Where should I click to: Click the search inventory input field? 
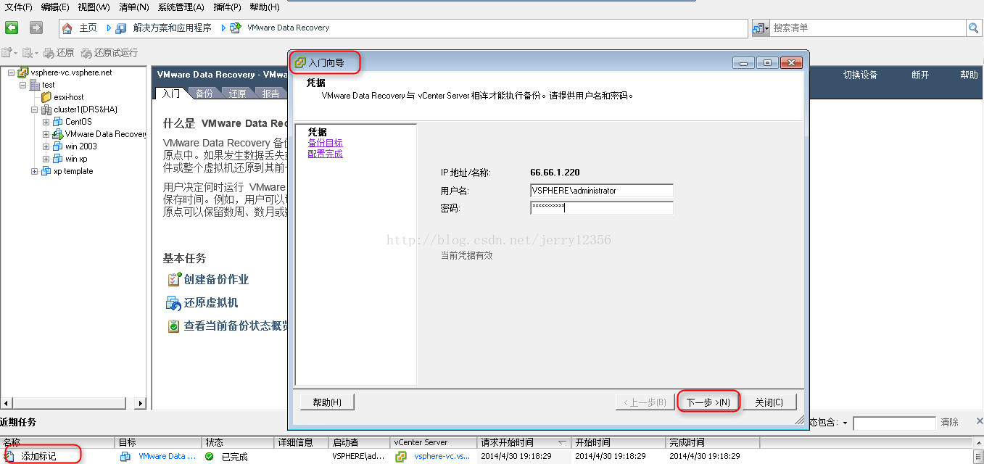click(x=868, y=28)
